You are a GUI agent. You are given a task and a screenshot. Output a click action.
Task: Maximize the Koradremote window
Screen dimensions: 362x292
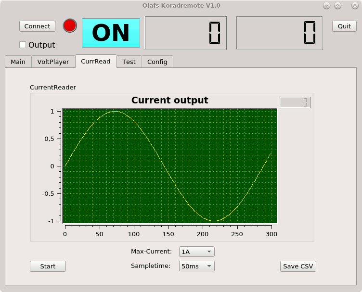(x=337, y=6)
